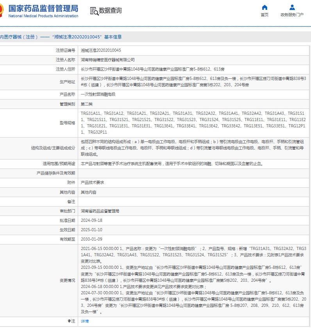Open 政务服务门户 text link
The width and height of the screenshot is (311, 328).
[292, 14]
